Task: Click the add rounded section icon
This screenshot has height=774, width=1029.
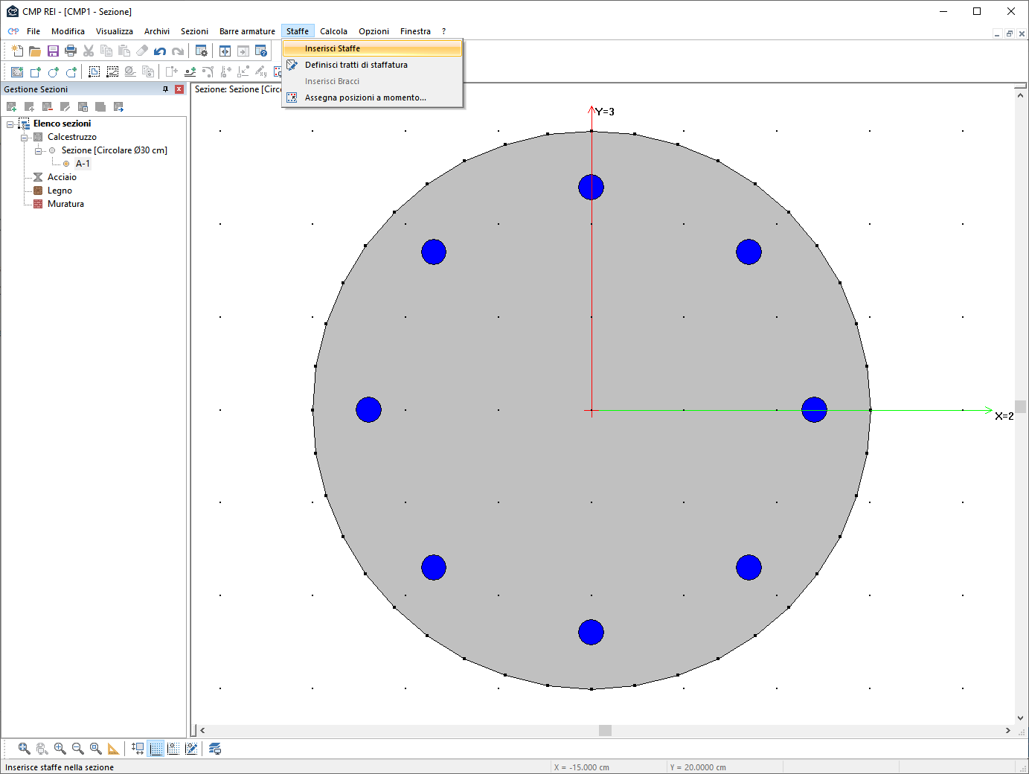Action: [x=71, y=71]
